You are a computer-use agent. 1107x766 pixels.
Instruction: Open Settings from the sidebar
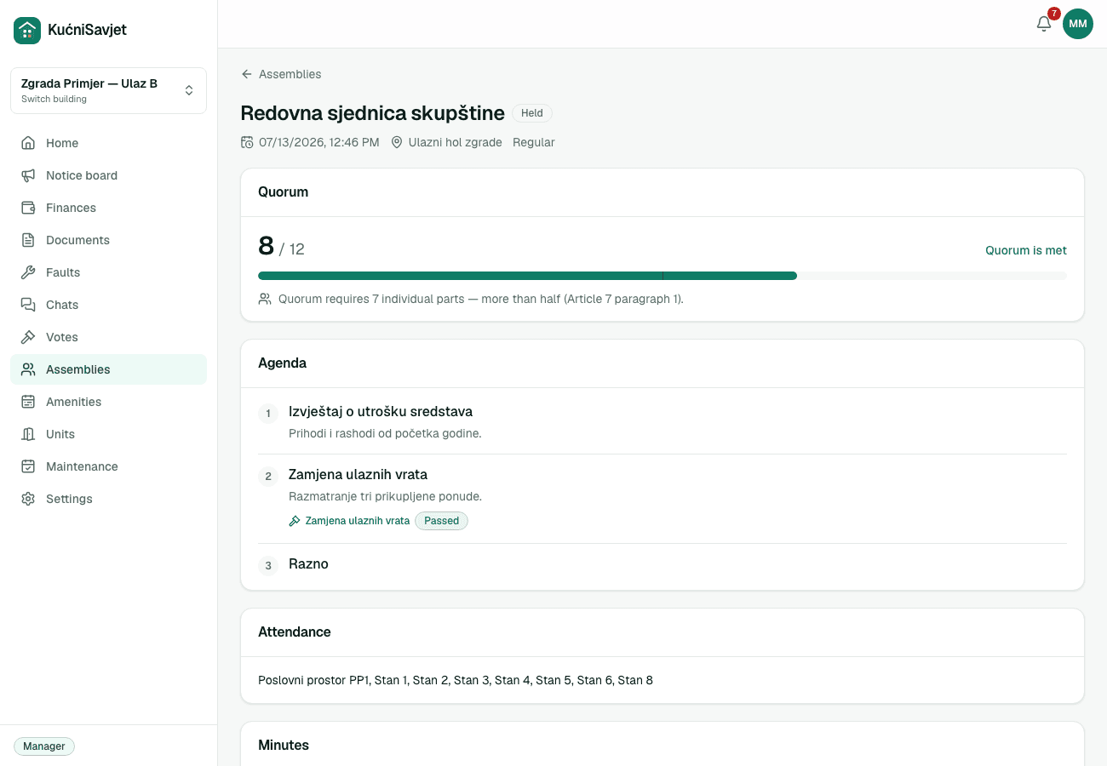[108, 499]
